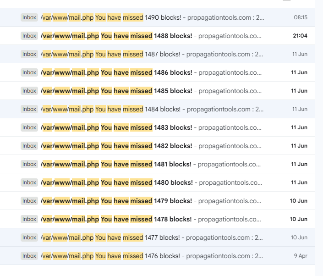Screen dimensions: 323x276
Task: Click the Inbox label on the 1478 blocks row
Action: click(29, 219)
